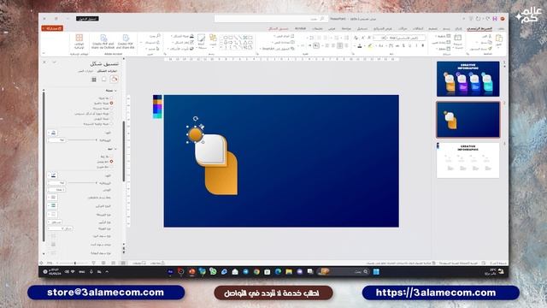This screenshot has height=308, width=547.
Task: Adjust zoom slider in status bar
Action: (x=75, y=263)
